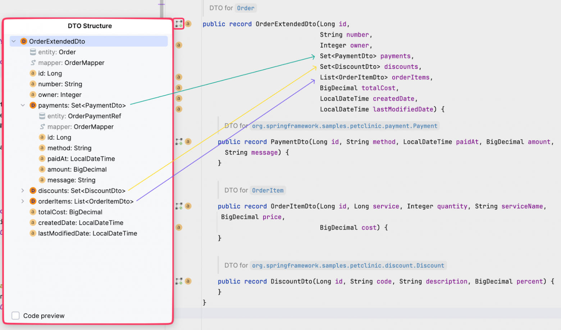Expand the orderItems List<OrderItemDto> node
The height and width of the screenshot is (330, 561).
tap(23, 201)
